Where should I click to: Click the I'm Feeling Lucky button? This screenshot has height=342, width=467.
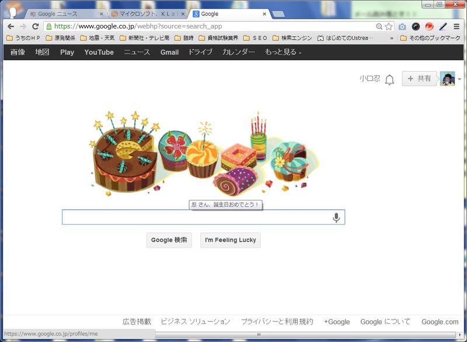230,240
